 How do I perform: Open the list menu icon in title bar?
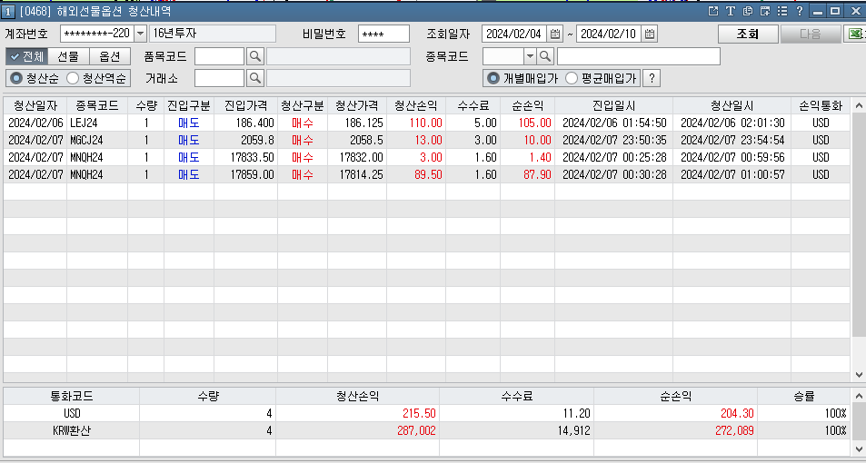pyautogui.click(x=782, y=11)
